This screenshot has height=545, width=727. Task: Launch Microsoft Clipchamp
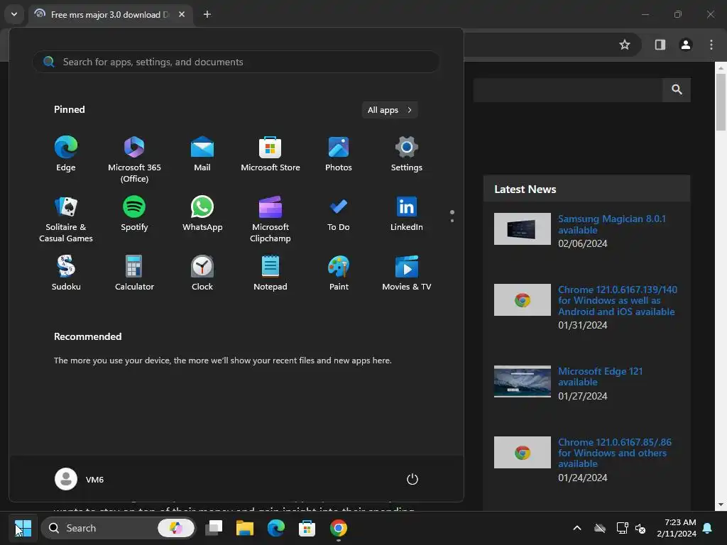tap(270, 219)
